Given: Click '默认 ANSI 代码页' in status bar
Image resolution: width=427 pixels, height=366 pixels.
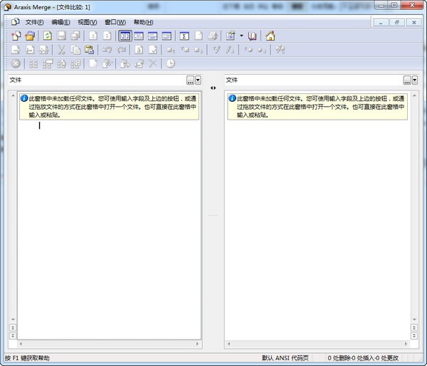Looking at the screenshot, I should 285,358.
